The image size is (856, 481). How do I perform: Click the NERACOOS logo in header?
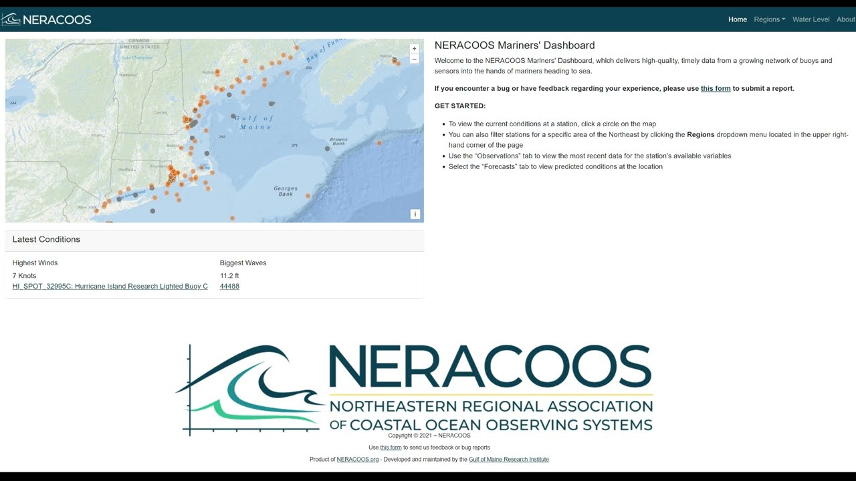coord(47,19)
